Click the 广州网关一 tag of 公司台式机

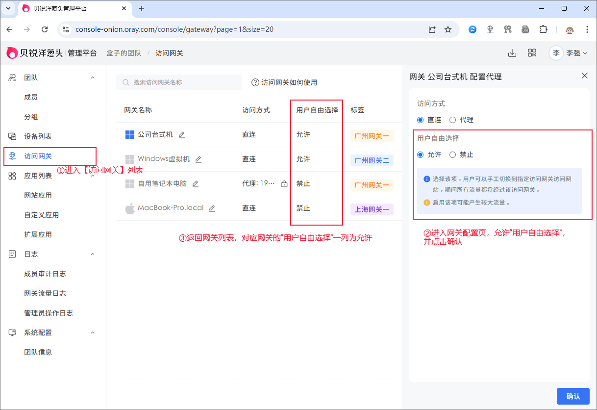click(x=372, y=136)
